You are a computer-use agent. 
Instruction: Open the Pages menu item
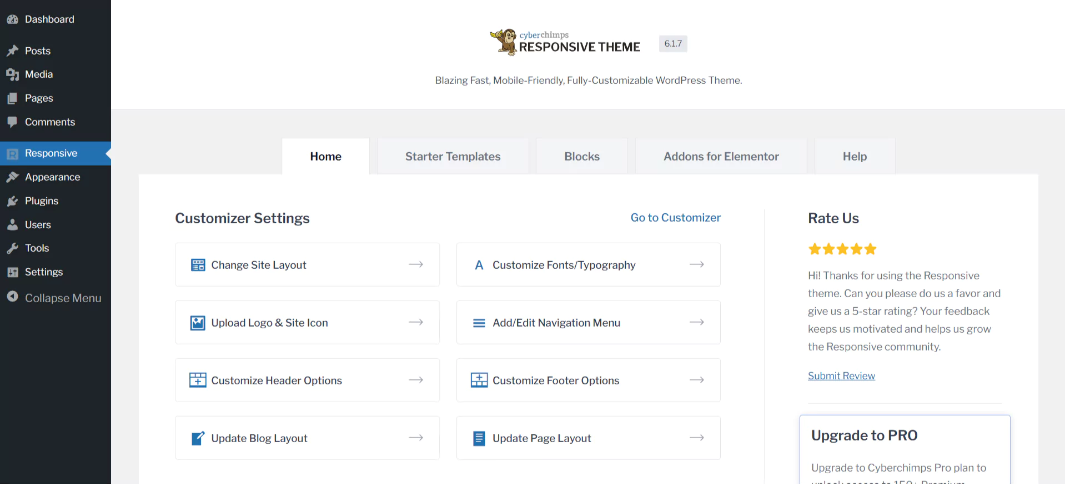[x=56, y=98]
